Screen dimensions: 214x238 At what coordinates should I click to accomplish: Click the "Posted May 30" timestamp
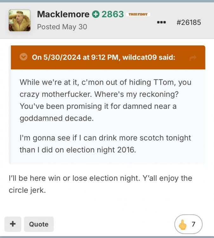click(x=62, y=27)
